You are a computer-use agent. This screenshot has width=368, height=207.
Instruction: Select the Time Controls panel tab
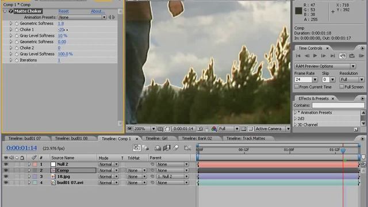pos(310,48)
